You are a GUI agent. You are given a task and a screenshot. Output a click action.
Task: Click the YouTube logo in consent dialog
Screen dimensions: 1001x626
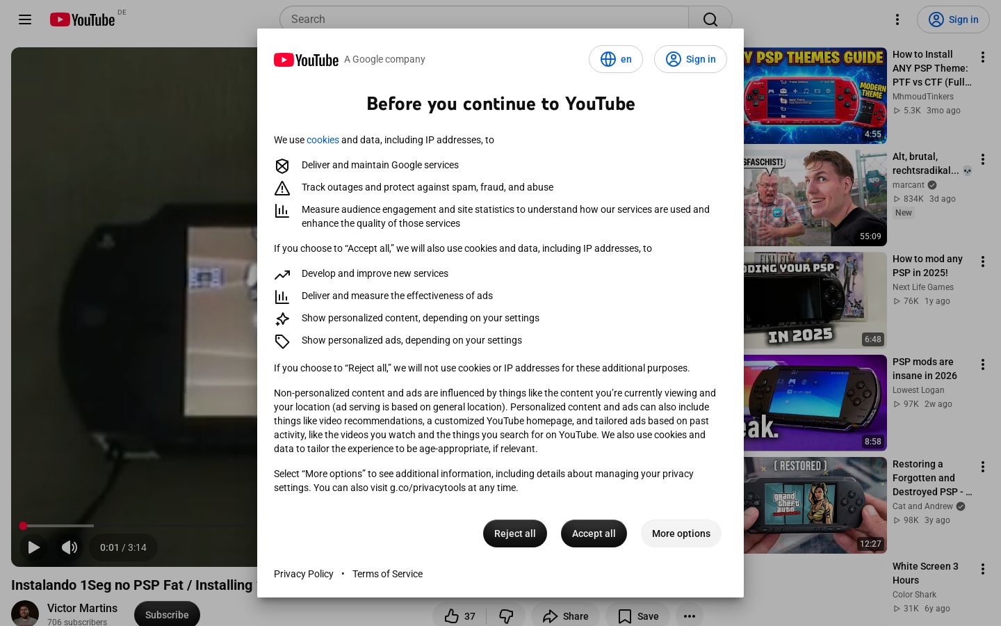point(306,60)
